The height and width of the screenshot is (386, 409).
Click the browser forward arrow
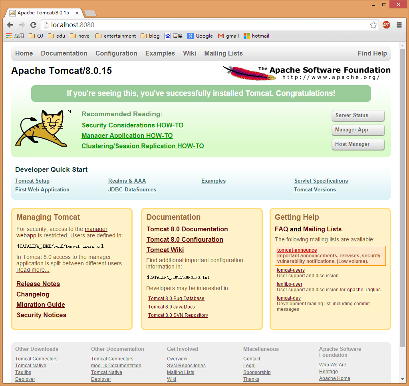coord(22,25)
